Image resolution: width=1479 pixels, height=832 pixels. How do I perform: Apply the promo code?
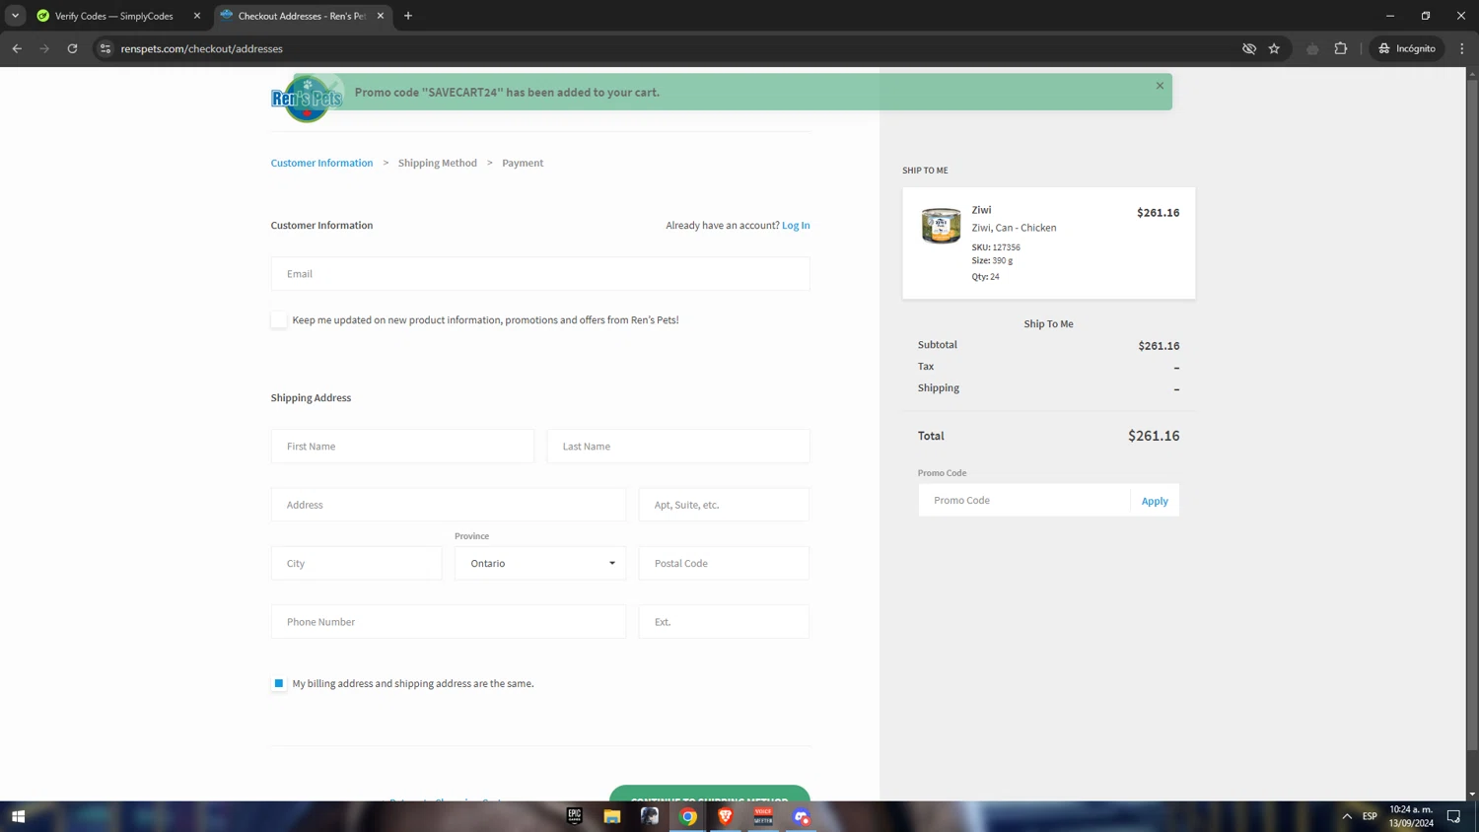click(x=1155, y=501)
